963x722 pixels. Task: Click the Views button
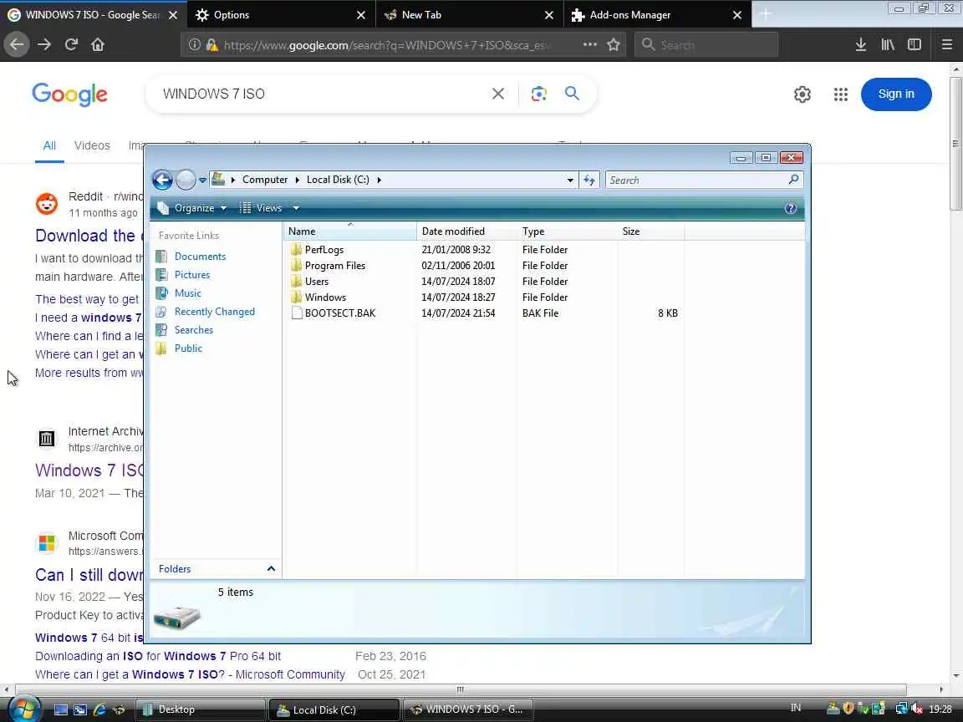tap(261, 208)
